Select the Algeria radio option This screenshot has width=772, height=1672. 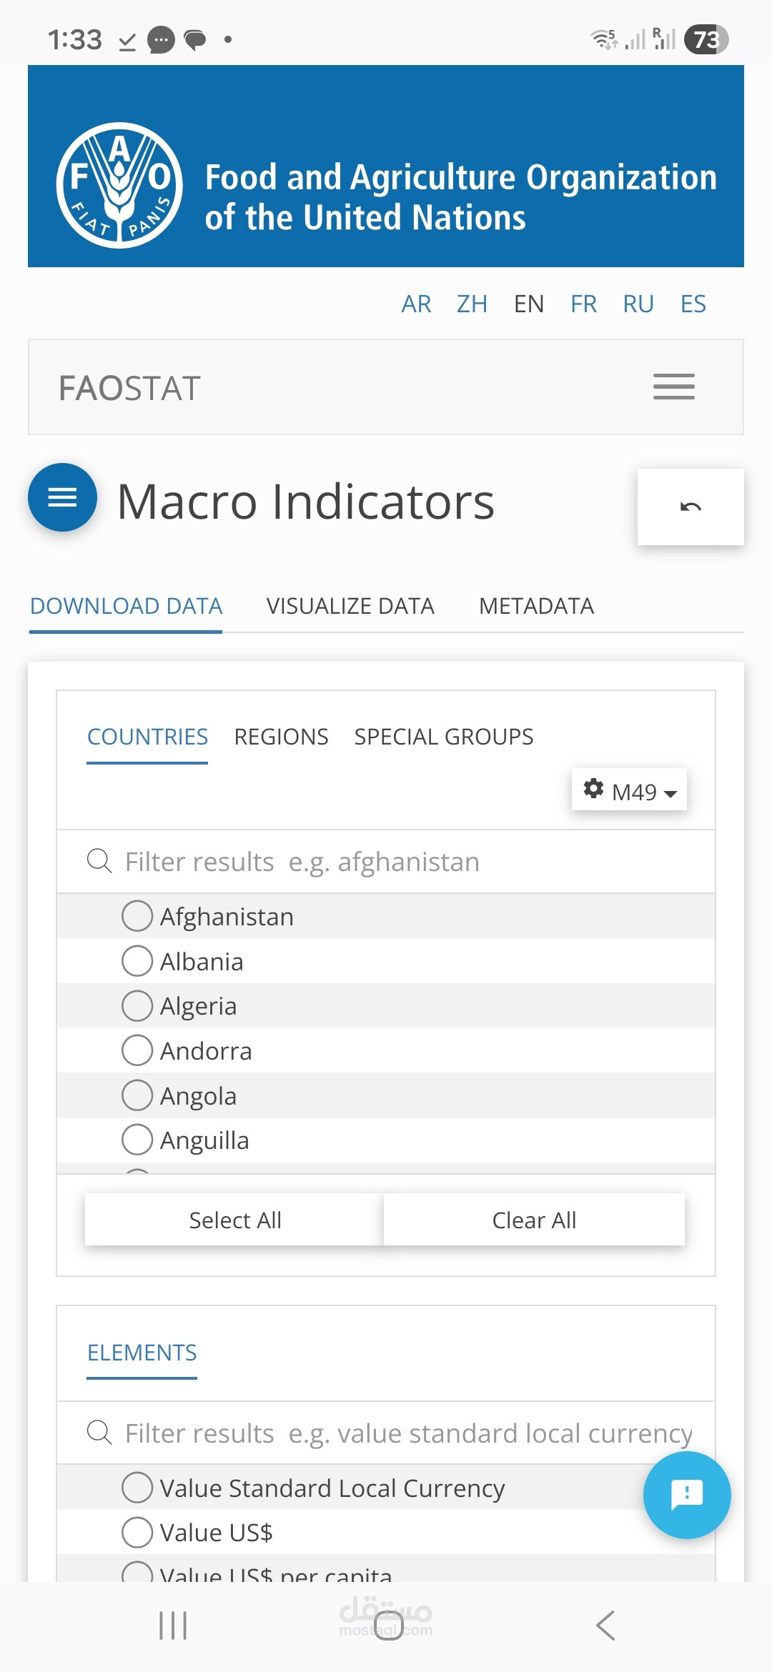137,1006
